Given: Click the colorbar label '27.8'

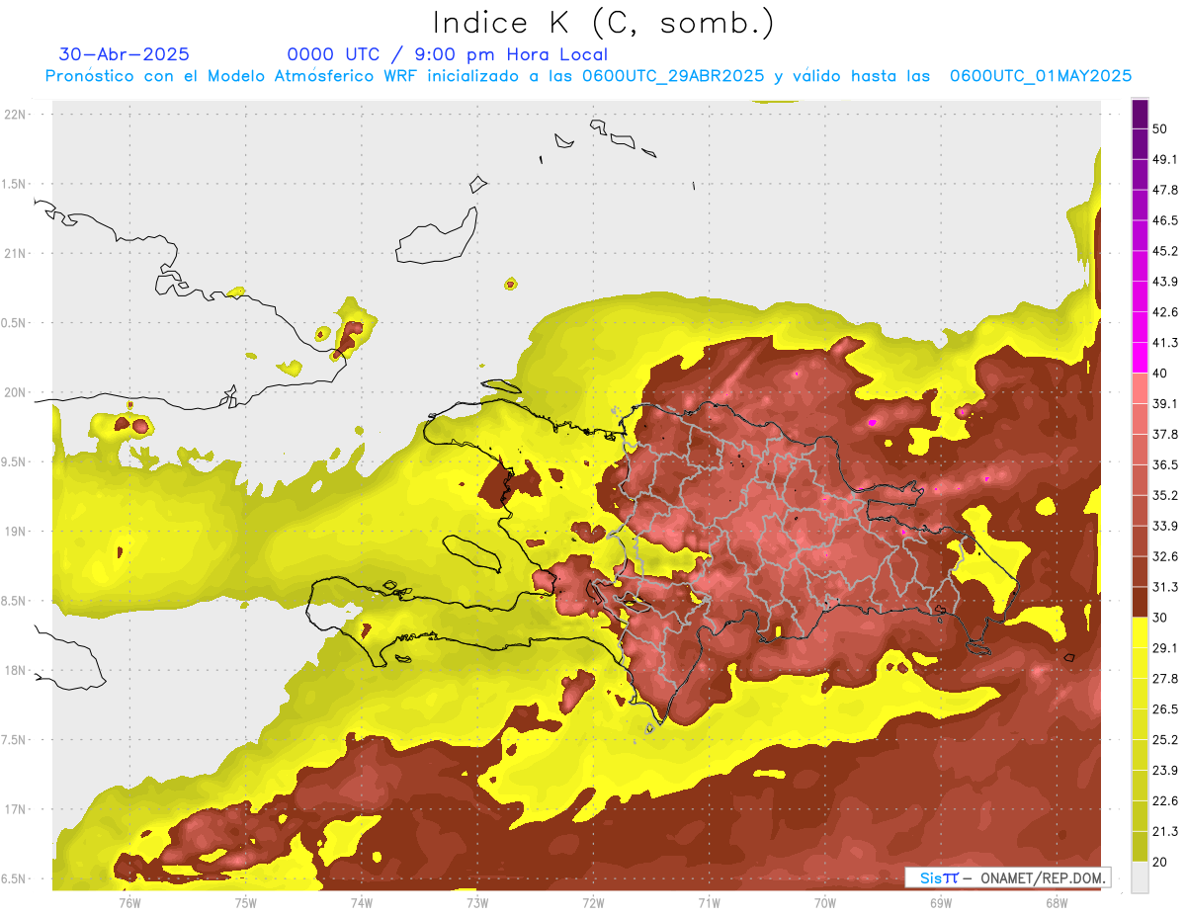Looking at the screenshot, I should tap(1165, 679).
